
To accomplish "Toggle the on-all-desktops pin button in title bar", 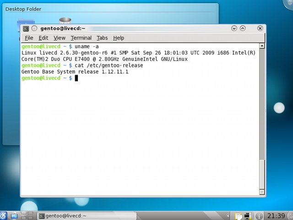I will tap(34, 28).
